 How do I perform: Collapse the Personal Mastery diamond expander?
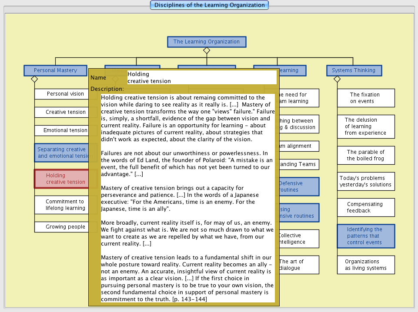(x=34, y=79)
